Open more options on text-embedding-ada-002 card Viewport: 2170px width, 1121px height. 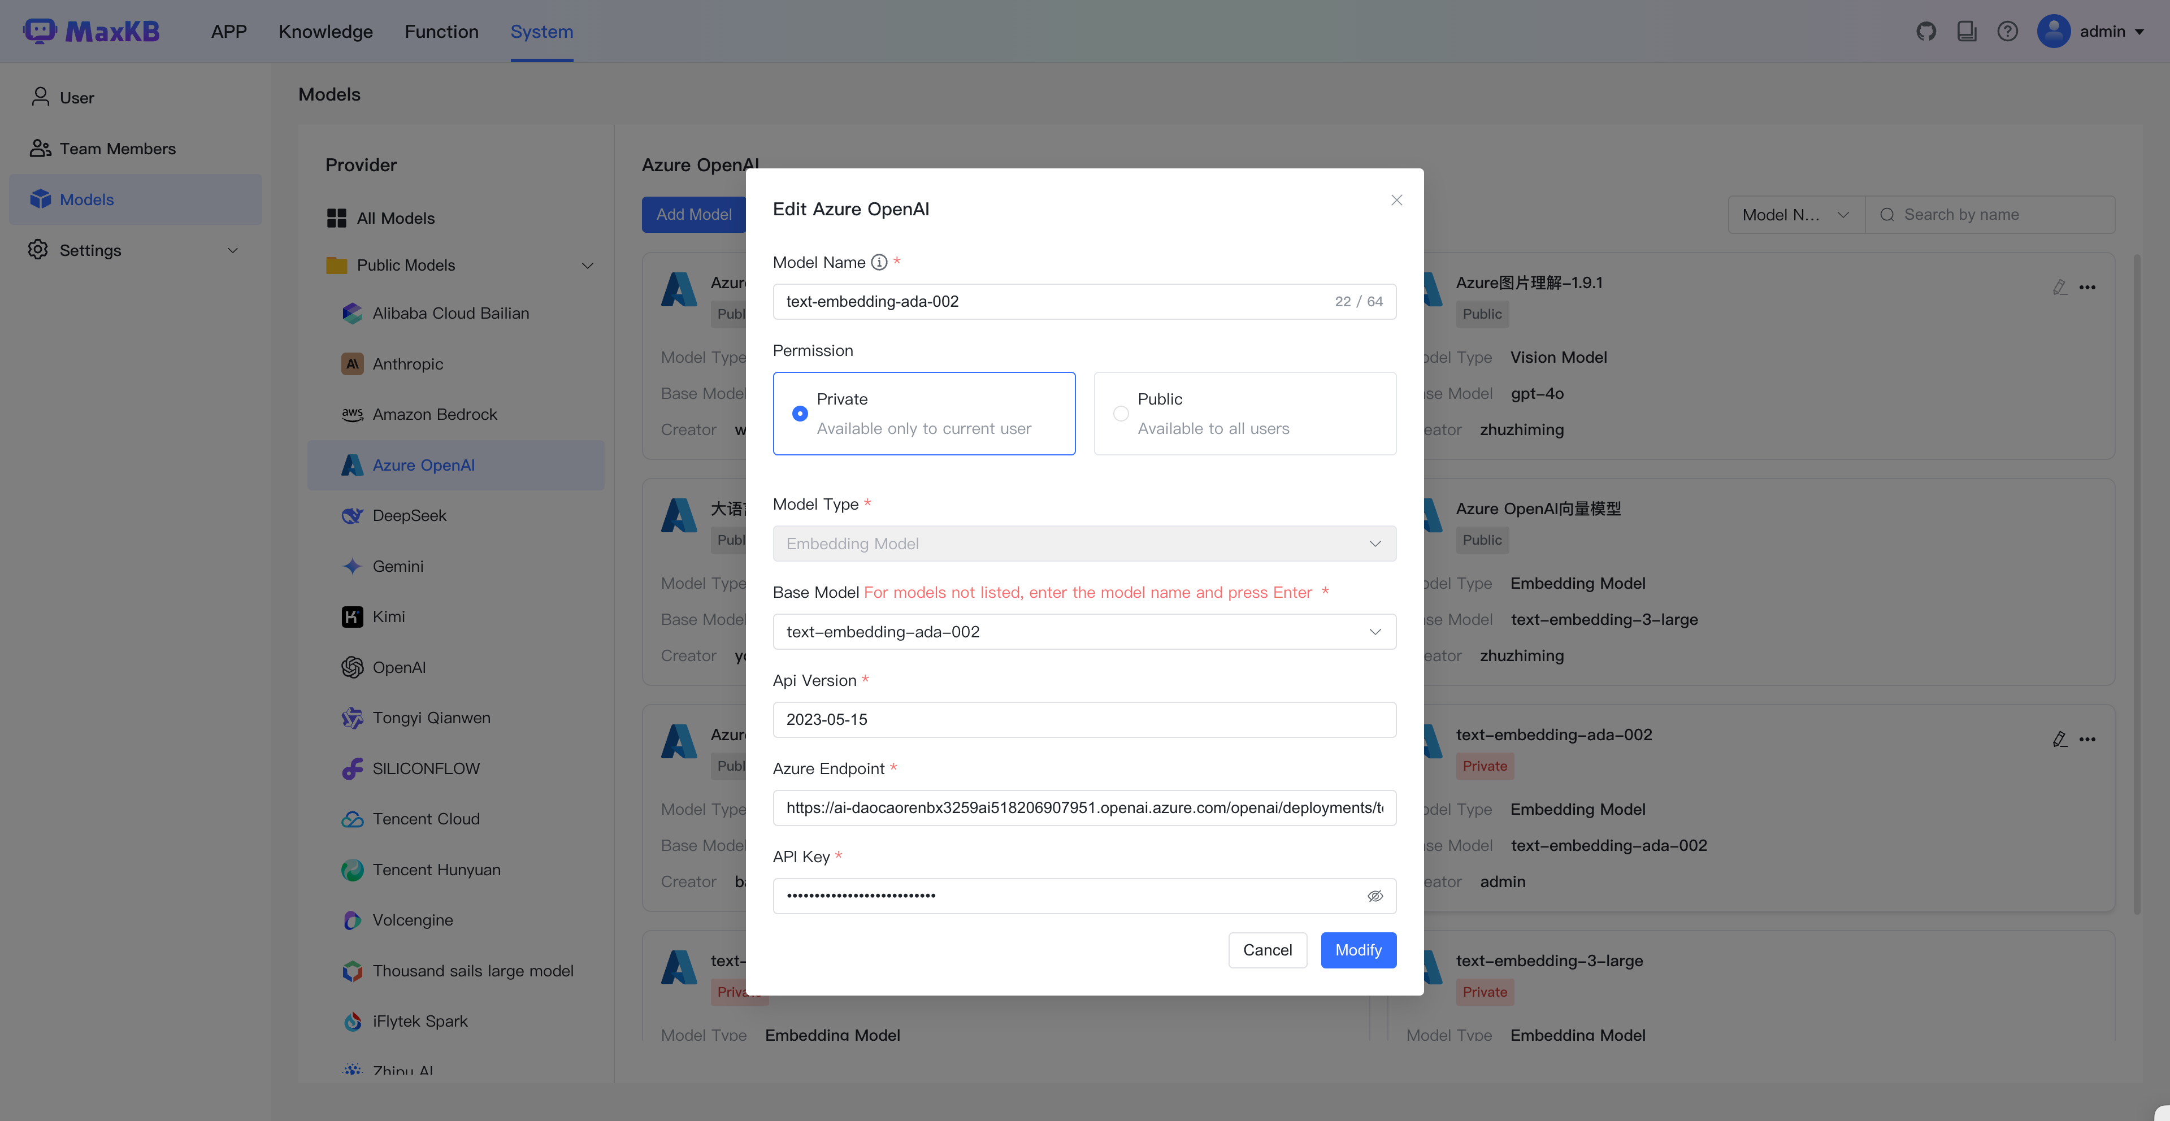click(x=2086, y=738)
